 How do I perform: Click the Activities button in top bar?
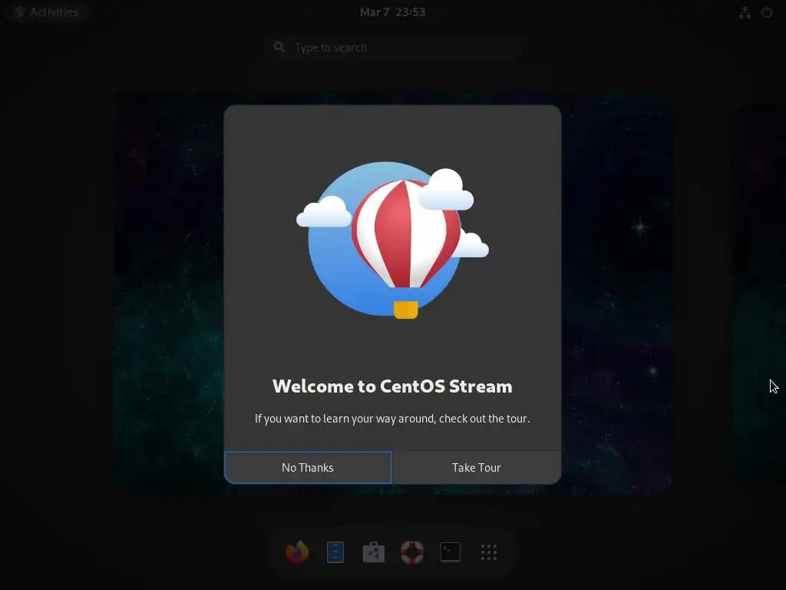(x=47, y=12)
